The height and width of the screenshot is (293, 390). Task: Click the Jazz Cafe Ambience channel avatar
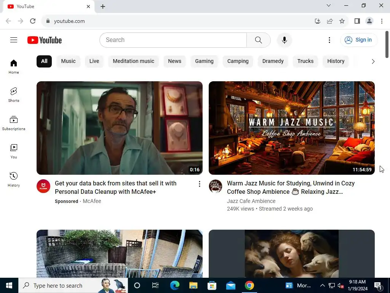tap(216, 186)
